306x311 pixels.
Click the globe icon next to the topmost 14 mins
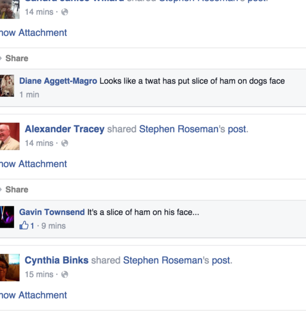click(x=64, y=12)
